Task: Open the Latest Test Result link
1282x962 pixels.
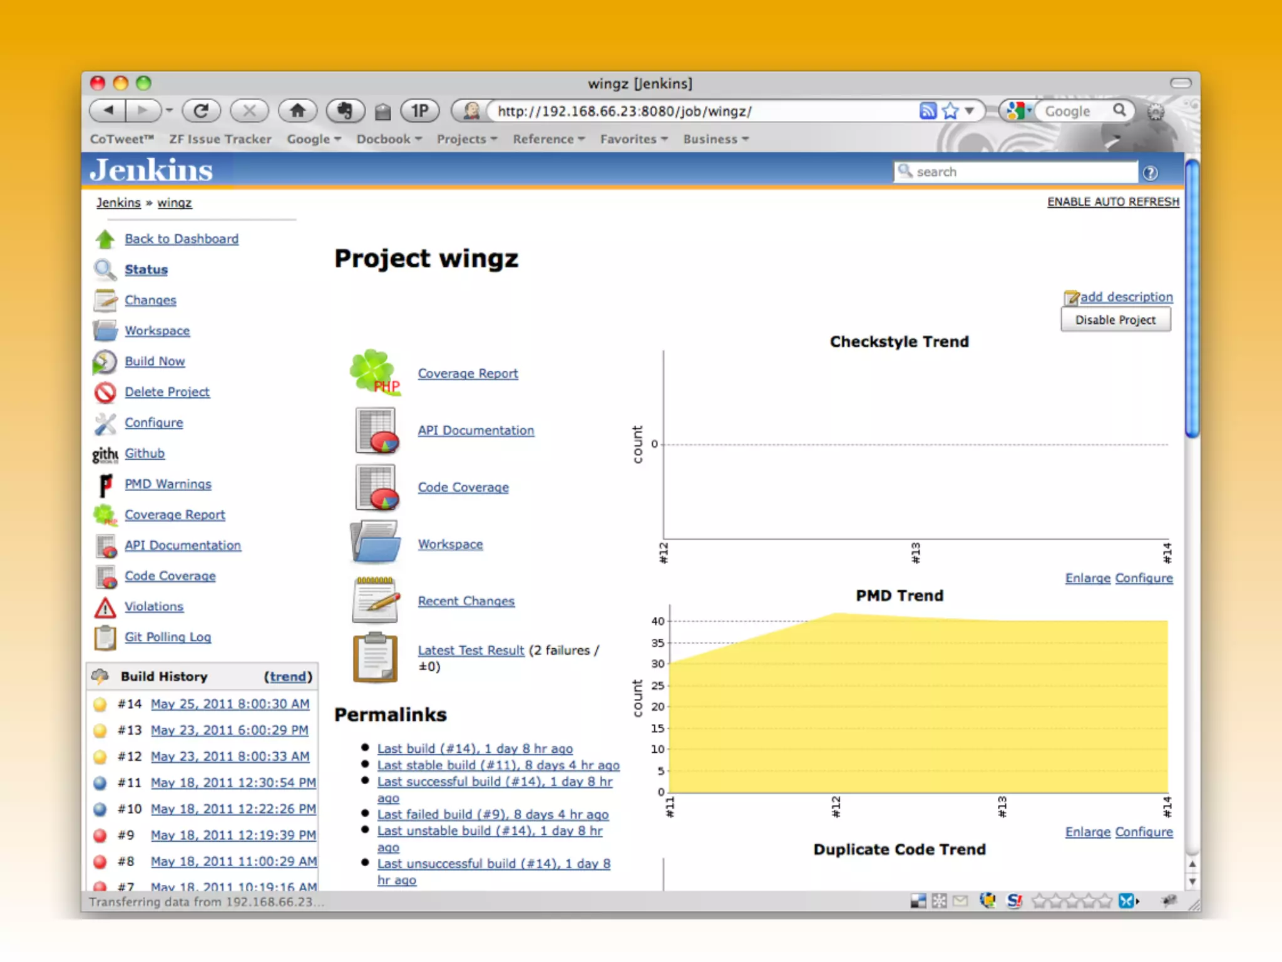Action: pos(471,651)
